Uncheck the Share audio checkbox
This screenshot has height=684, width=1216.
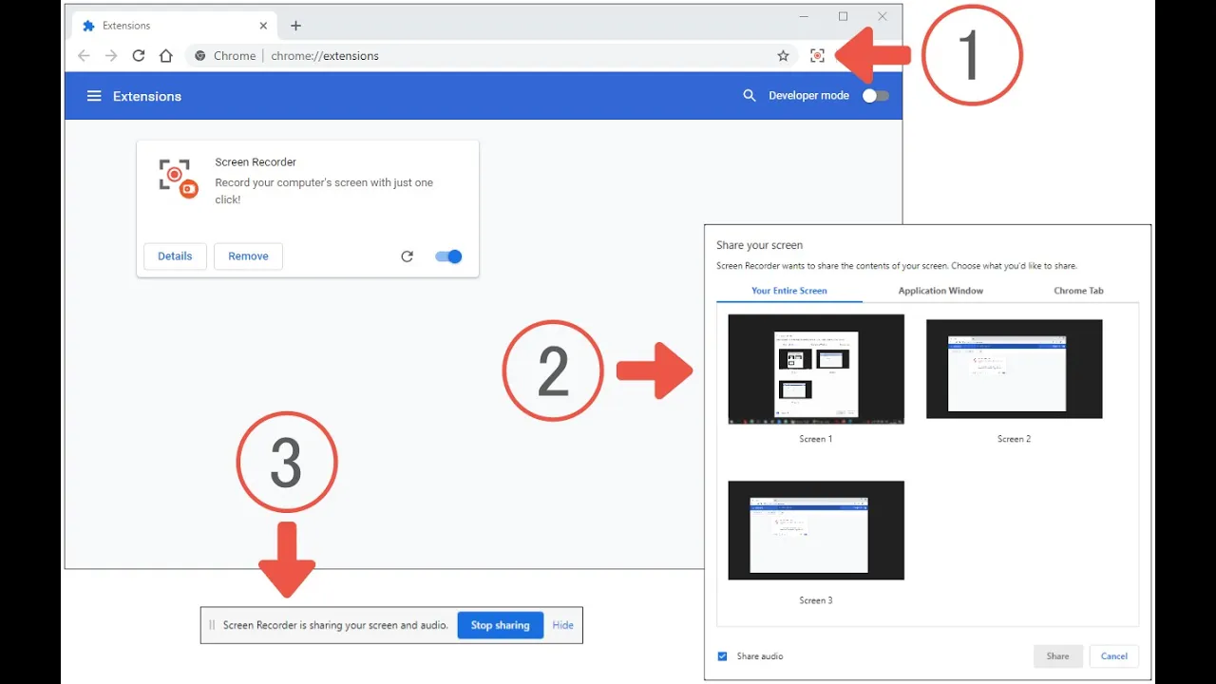pyautogui.click(x=722, y=656)
